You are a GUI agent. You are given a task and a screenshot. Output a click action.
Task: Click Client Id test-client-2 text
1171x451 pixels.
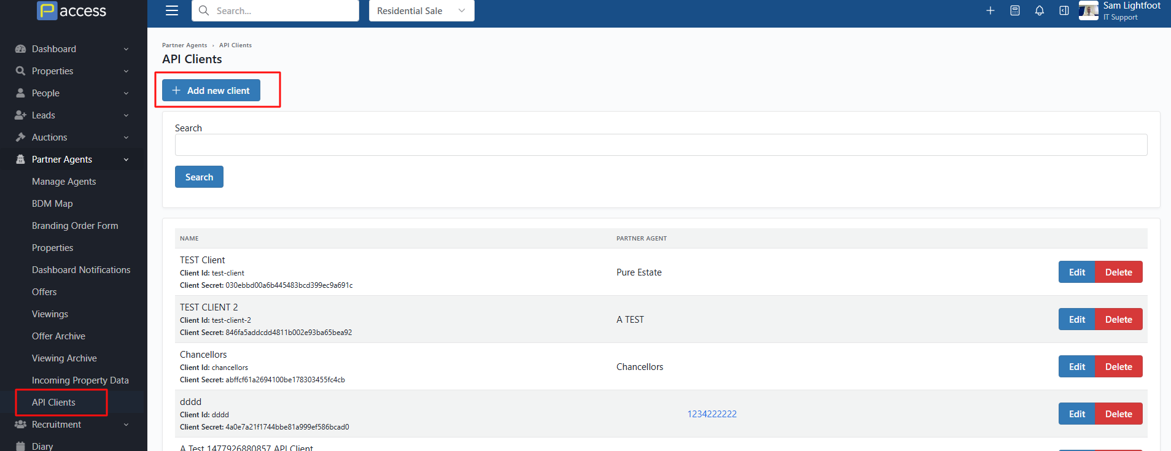[215, 320]
